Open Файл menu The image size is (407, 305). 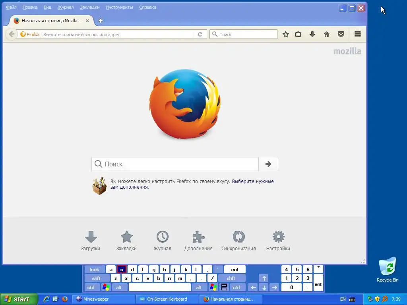(x=11, y=7)
